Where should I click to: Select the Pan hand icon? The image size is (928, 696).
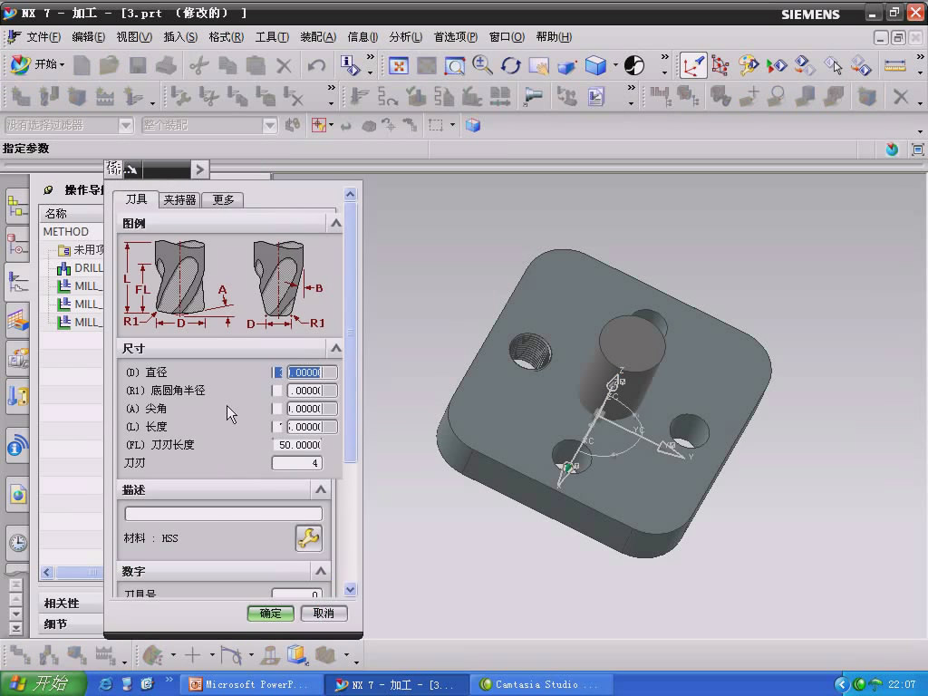coord(538,65)
